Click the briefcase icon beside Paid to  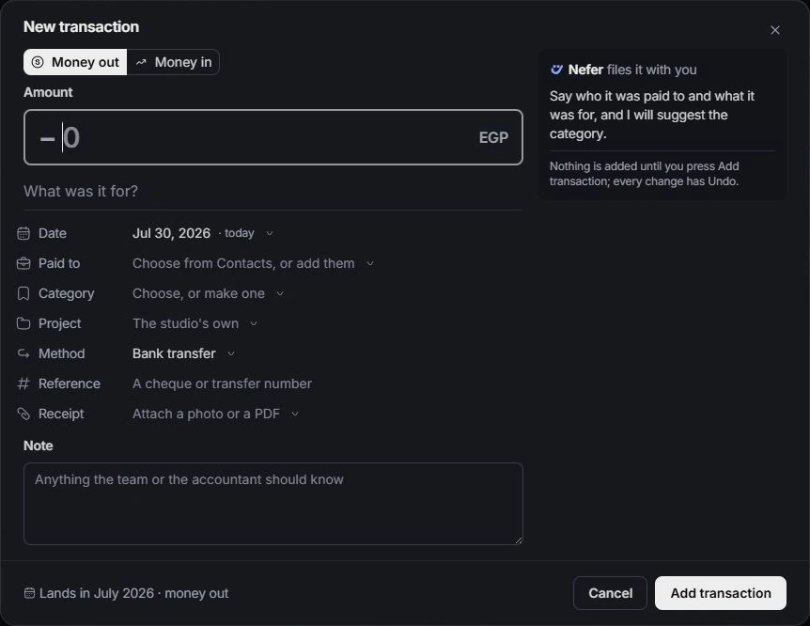coord(23,263)
